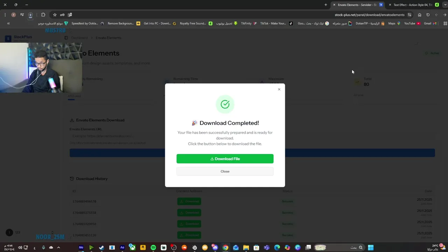Open the Get Into PC bookmark
Screen dimensions: 448x252
point(160,23)
